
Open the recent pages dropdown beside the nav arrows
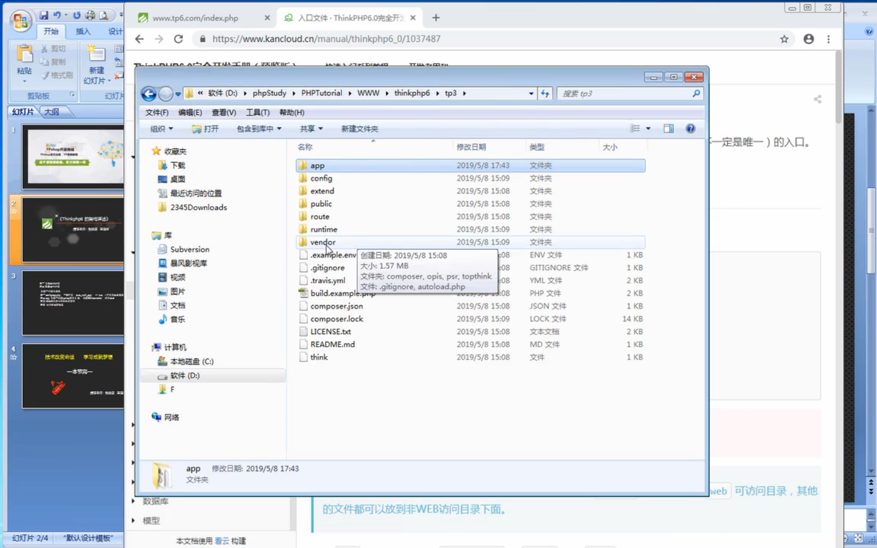pyautogui.click(x=178, y=94)
